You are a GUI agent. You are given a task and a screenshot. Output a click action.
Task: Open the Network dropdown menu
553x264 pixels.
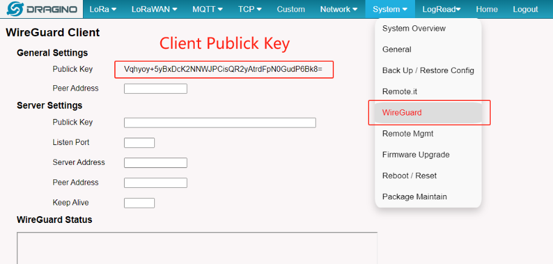339,10
